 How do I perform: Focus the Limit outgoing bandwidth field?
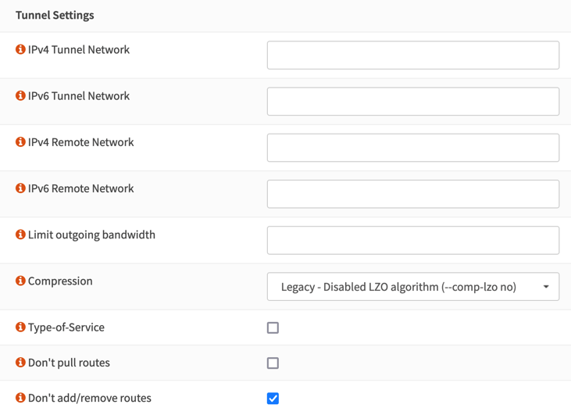click(412, 240)
